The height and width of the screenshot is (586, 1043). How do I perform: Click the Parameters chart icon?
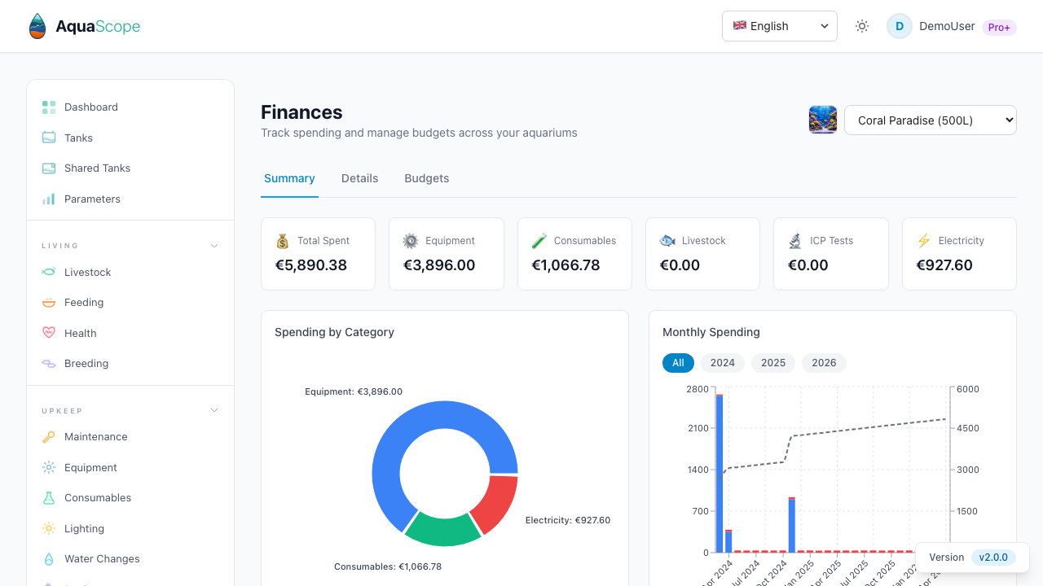tap(49, 199)
